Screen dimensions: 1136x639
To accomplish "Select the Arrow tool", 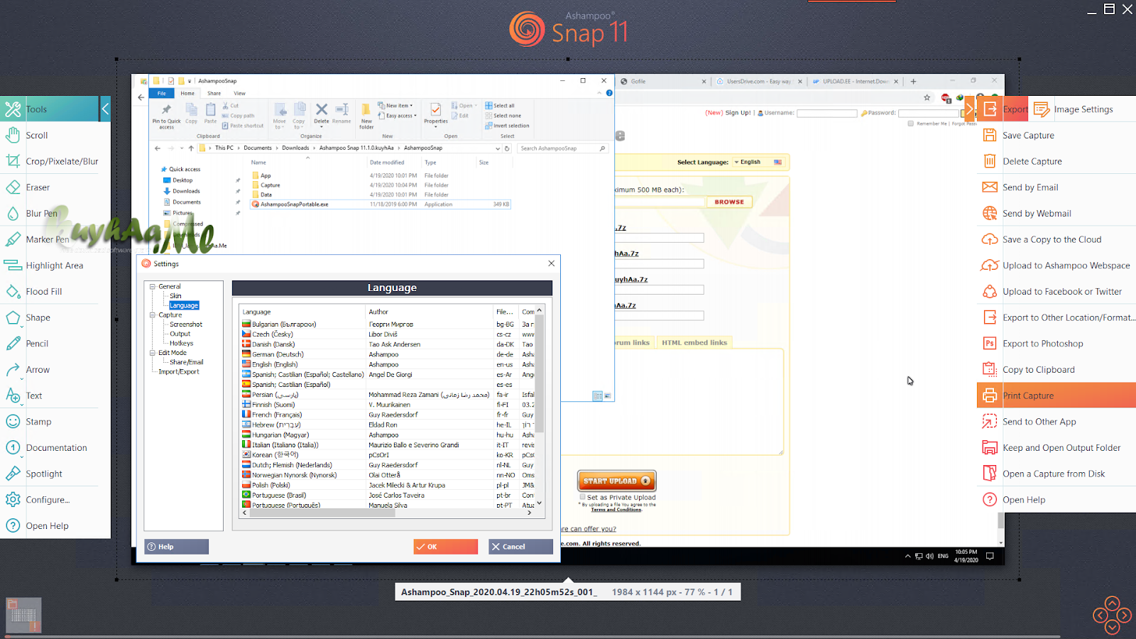I will point(55,369).
